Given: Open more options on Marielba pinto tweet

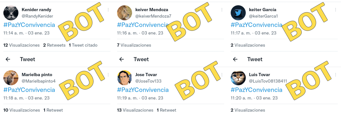Looking at the screenshot, I should pyautogui.click(x=108, y=75).
